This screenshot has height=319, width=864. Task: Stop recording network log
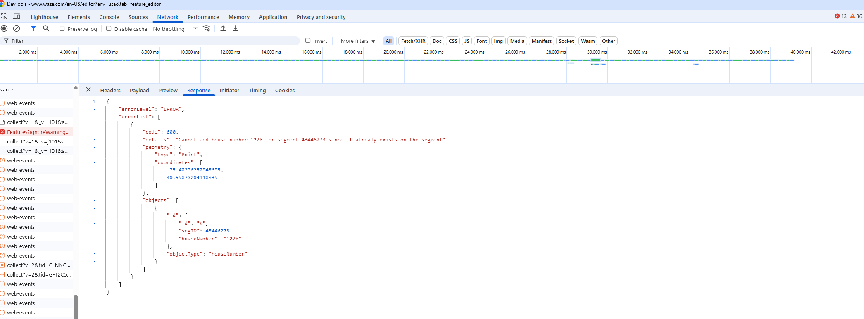point(5,28)
